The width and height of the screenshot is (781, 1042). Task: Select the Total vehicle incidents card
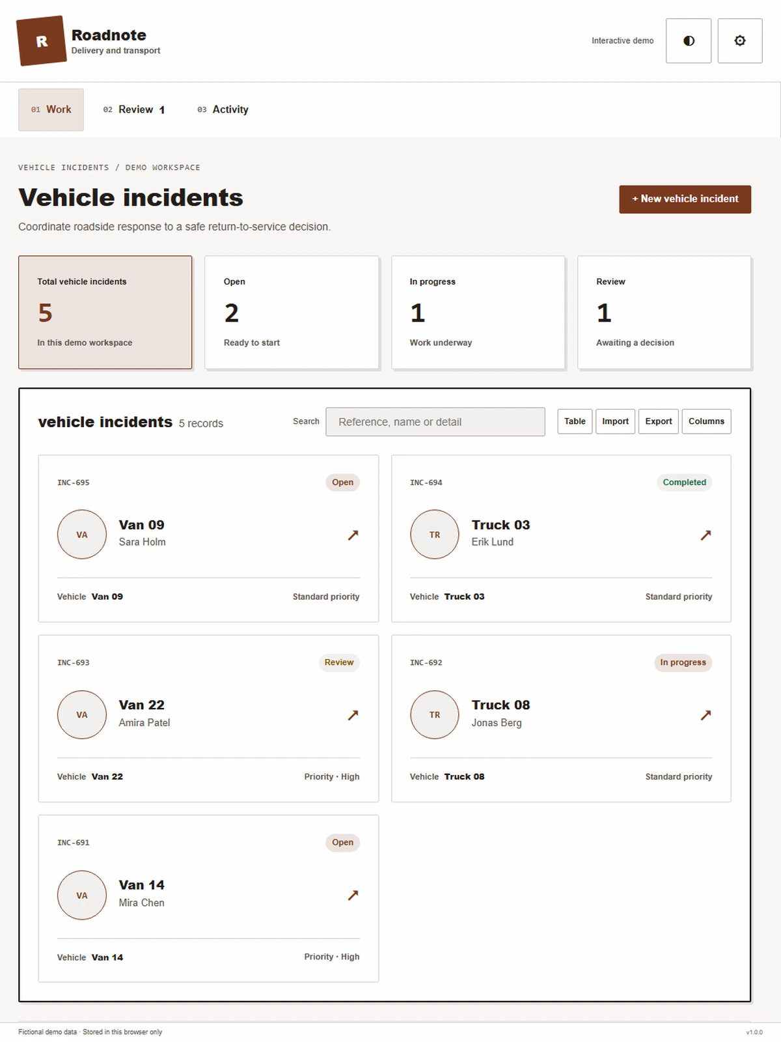[105, 313]
